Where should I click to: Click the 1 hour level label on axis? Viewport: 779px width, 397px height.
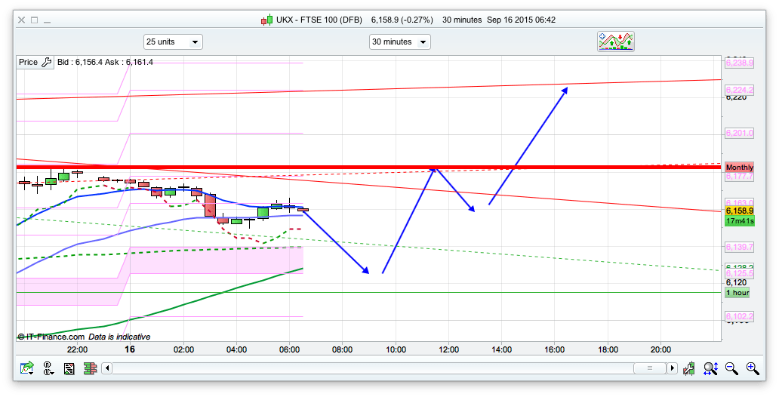click(737, 292)
